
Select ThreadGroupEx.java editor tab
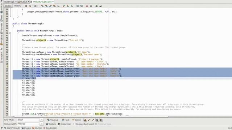42,2
